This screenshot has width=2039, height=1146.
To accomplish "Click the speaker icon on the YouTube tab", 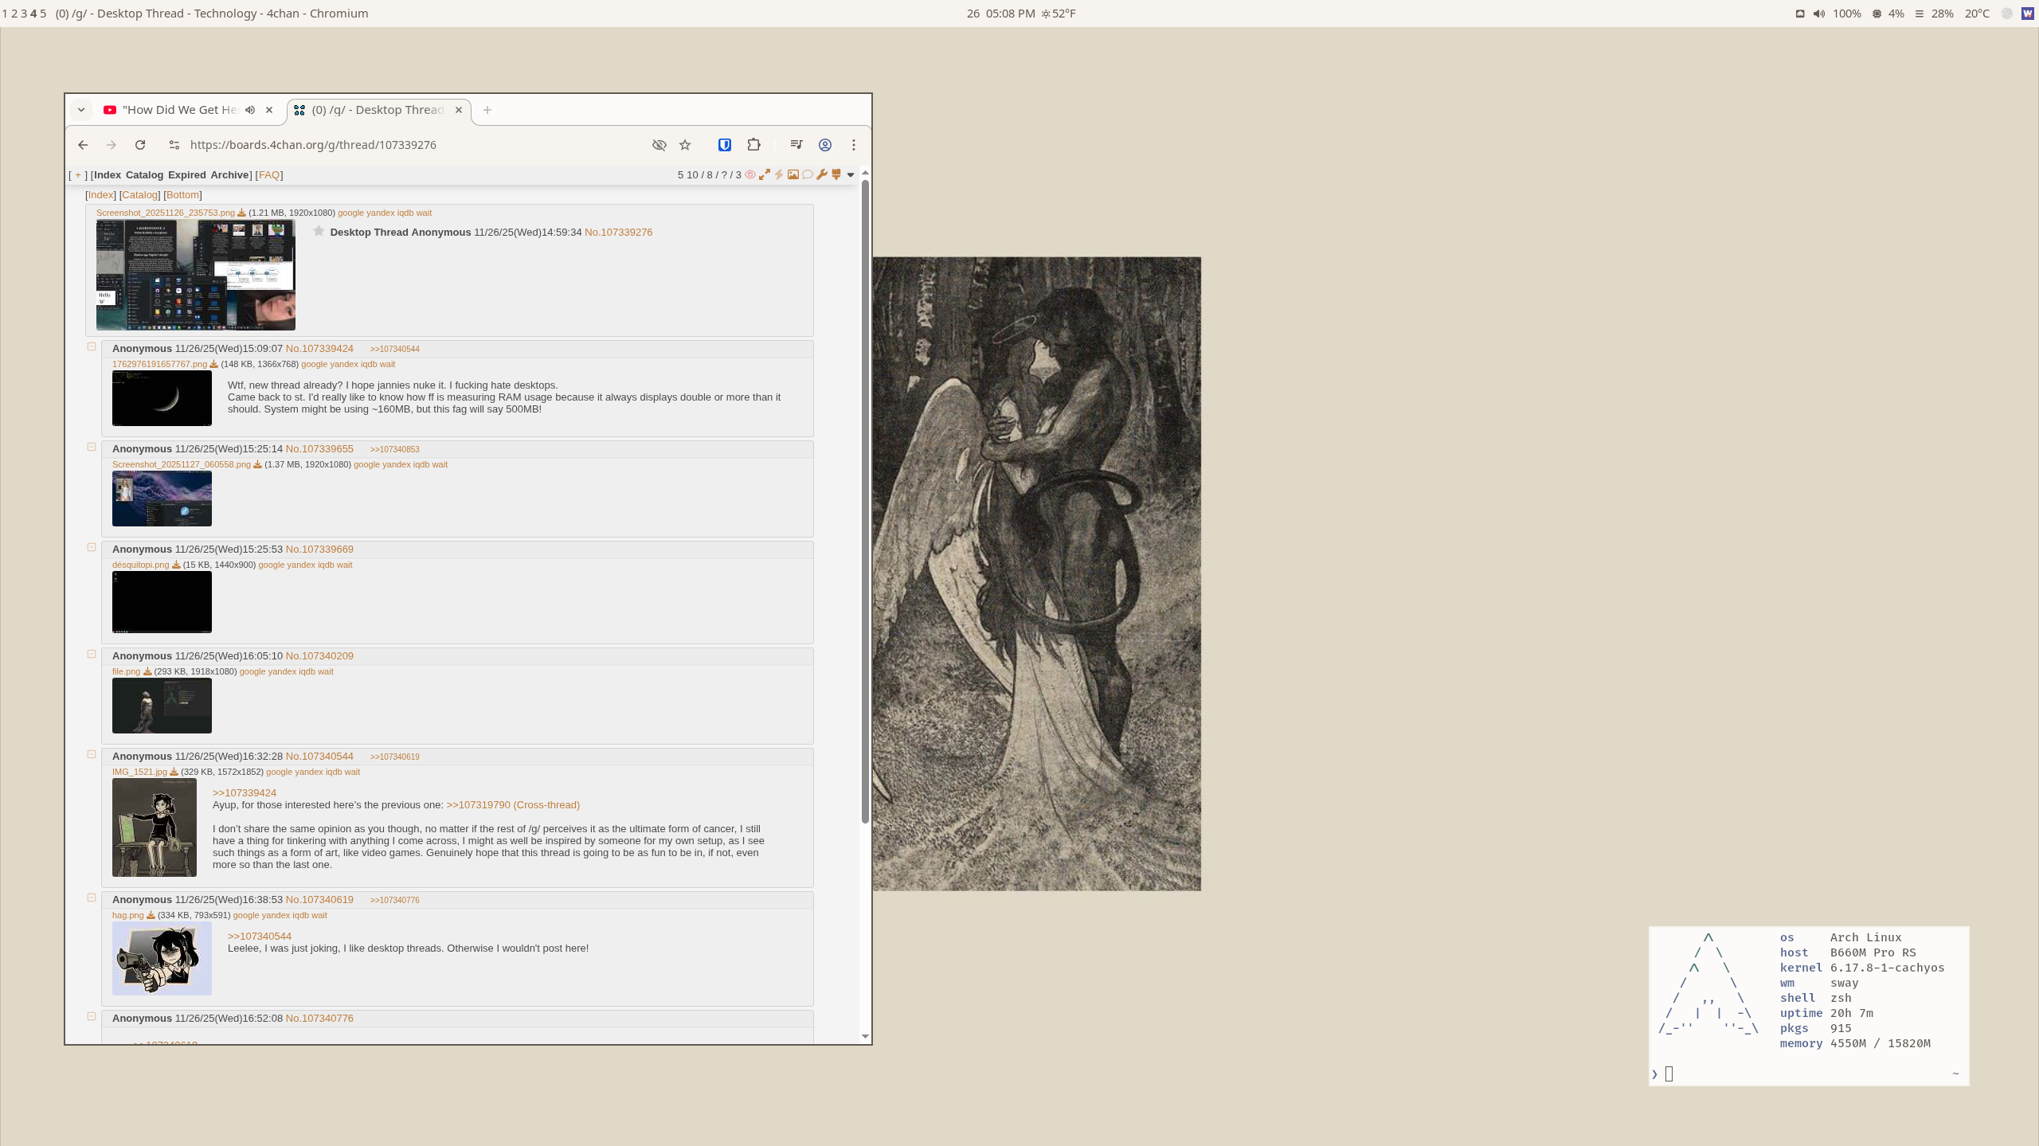I will 250,110.
